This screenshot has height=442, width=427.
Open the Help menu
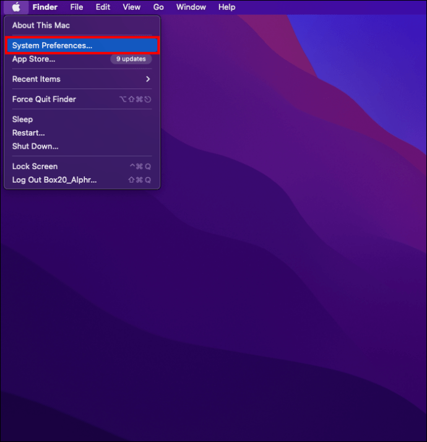point(227,7)
